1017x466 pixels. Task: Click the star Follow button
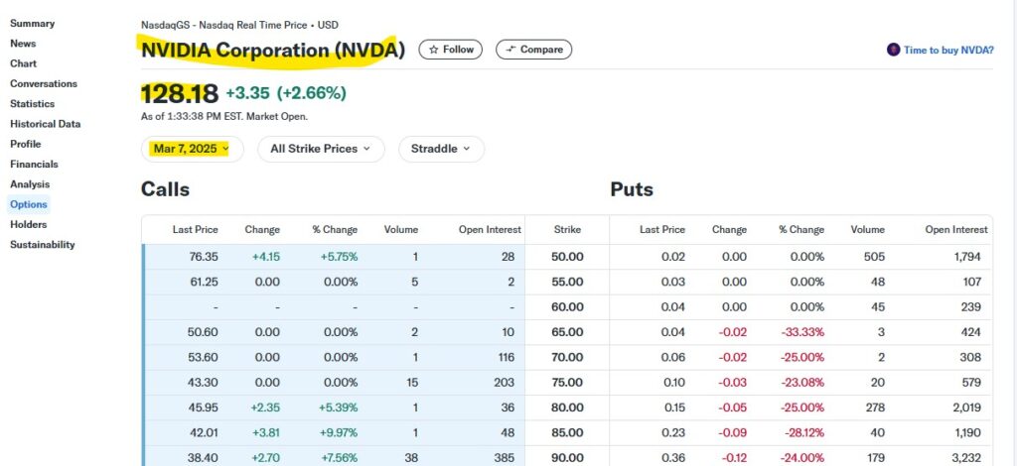(x=450, y=50)
